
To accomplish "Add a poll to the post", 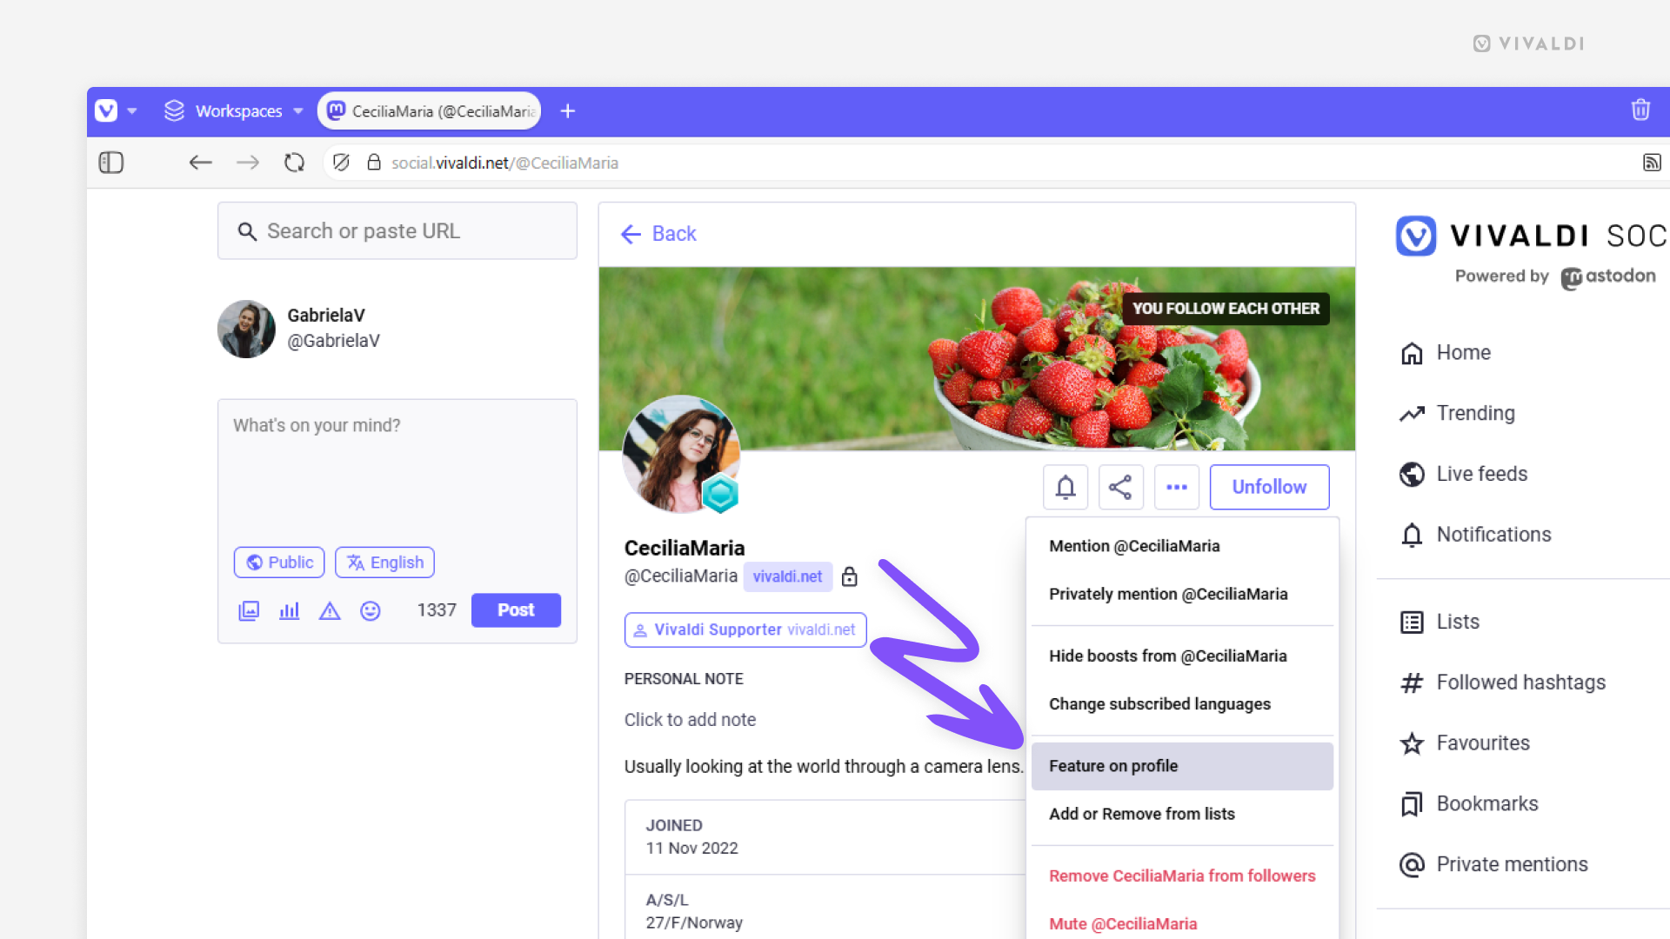I will click(x=290, y=611).
